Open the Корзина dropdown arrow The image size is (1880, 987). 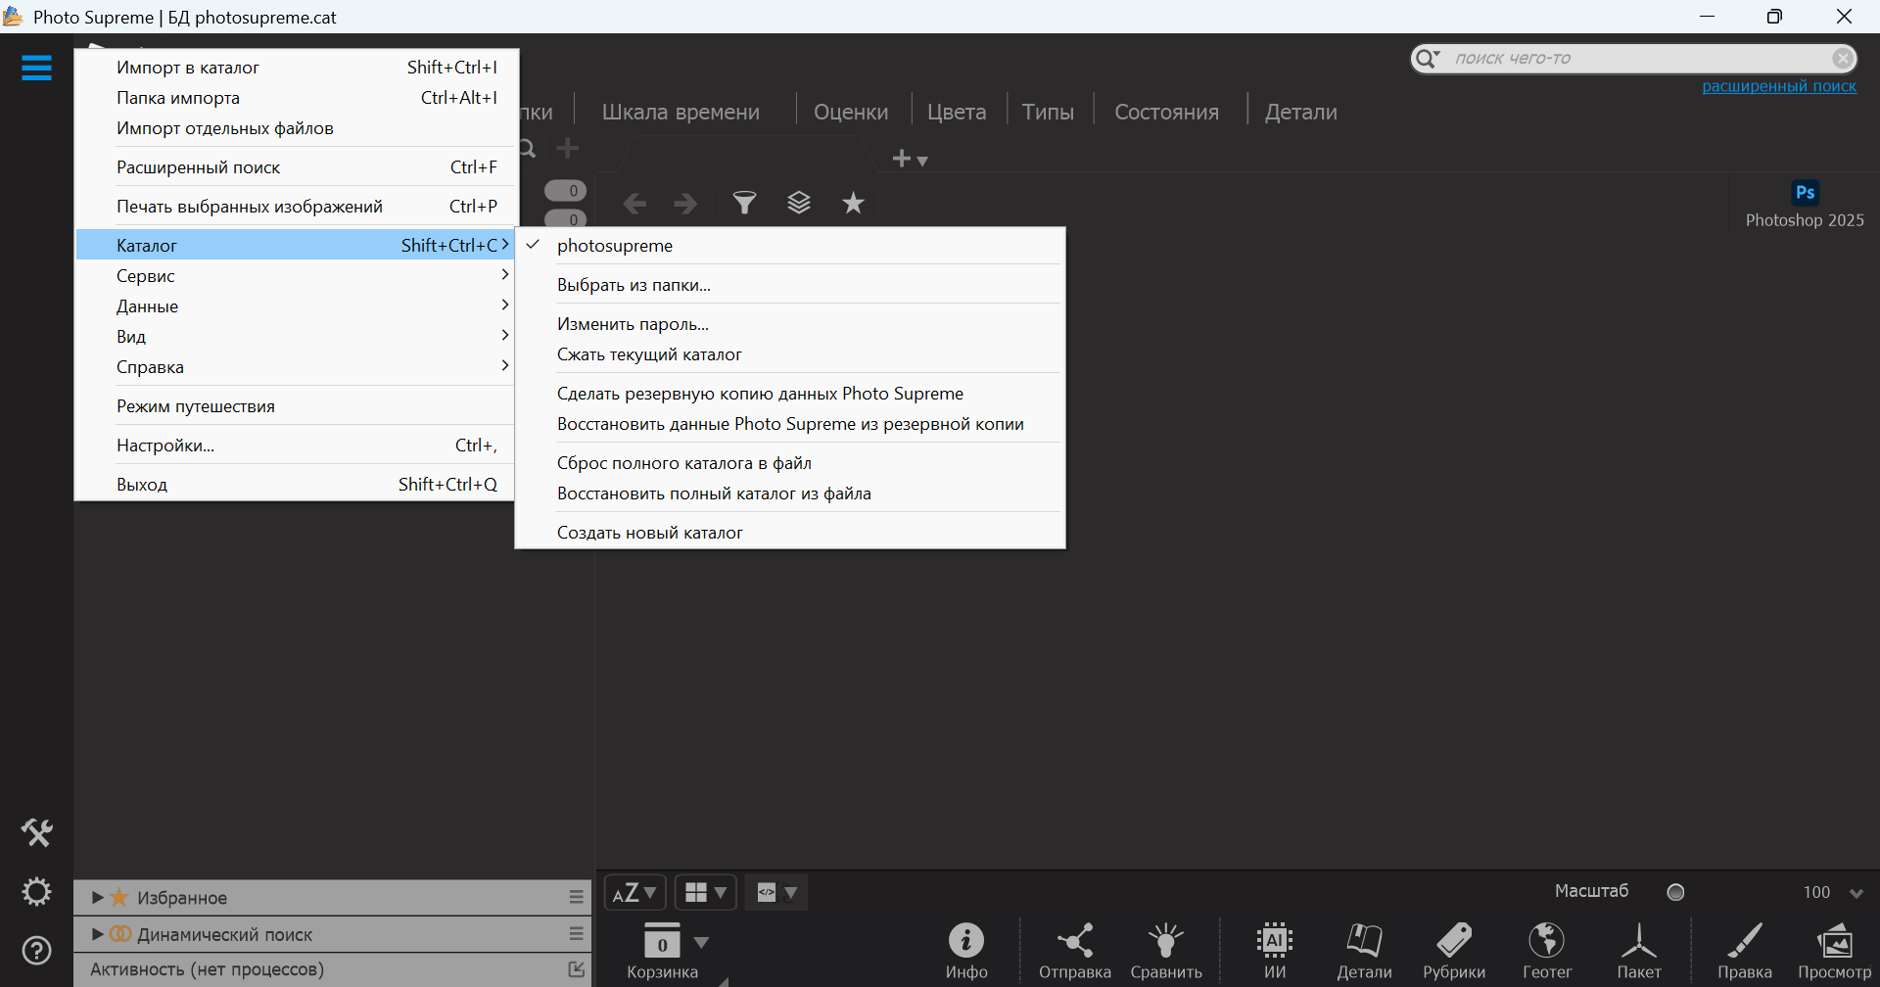tap(701, 942)
